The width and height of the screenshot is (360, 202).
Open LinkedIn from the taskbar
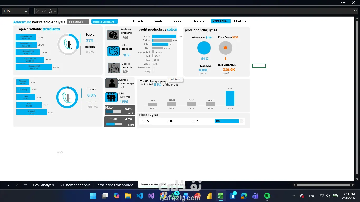(x=232, y=196)
